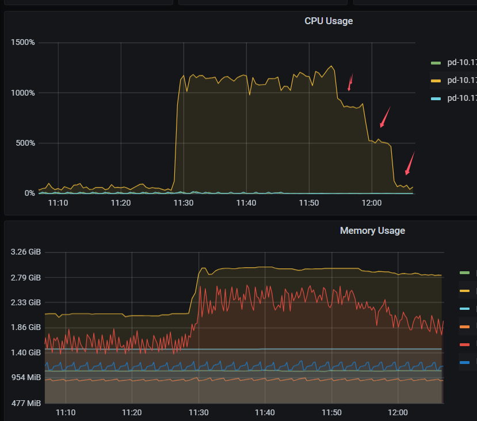This screenshot has height=421, width=477.
Task: Click cyan color swatch in CPU Usage legend
Action: [x=436, y=98]
